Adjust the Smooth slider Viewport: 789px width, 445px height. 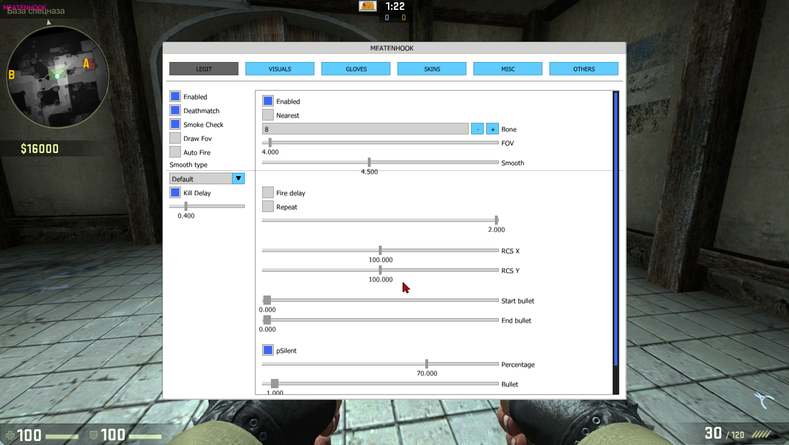point(381,162)
